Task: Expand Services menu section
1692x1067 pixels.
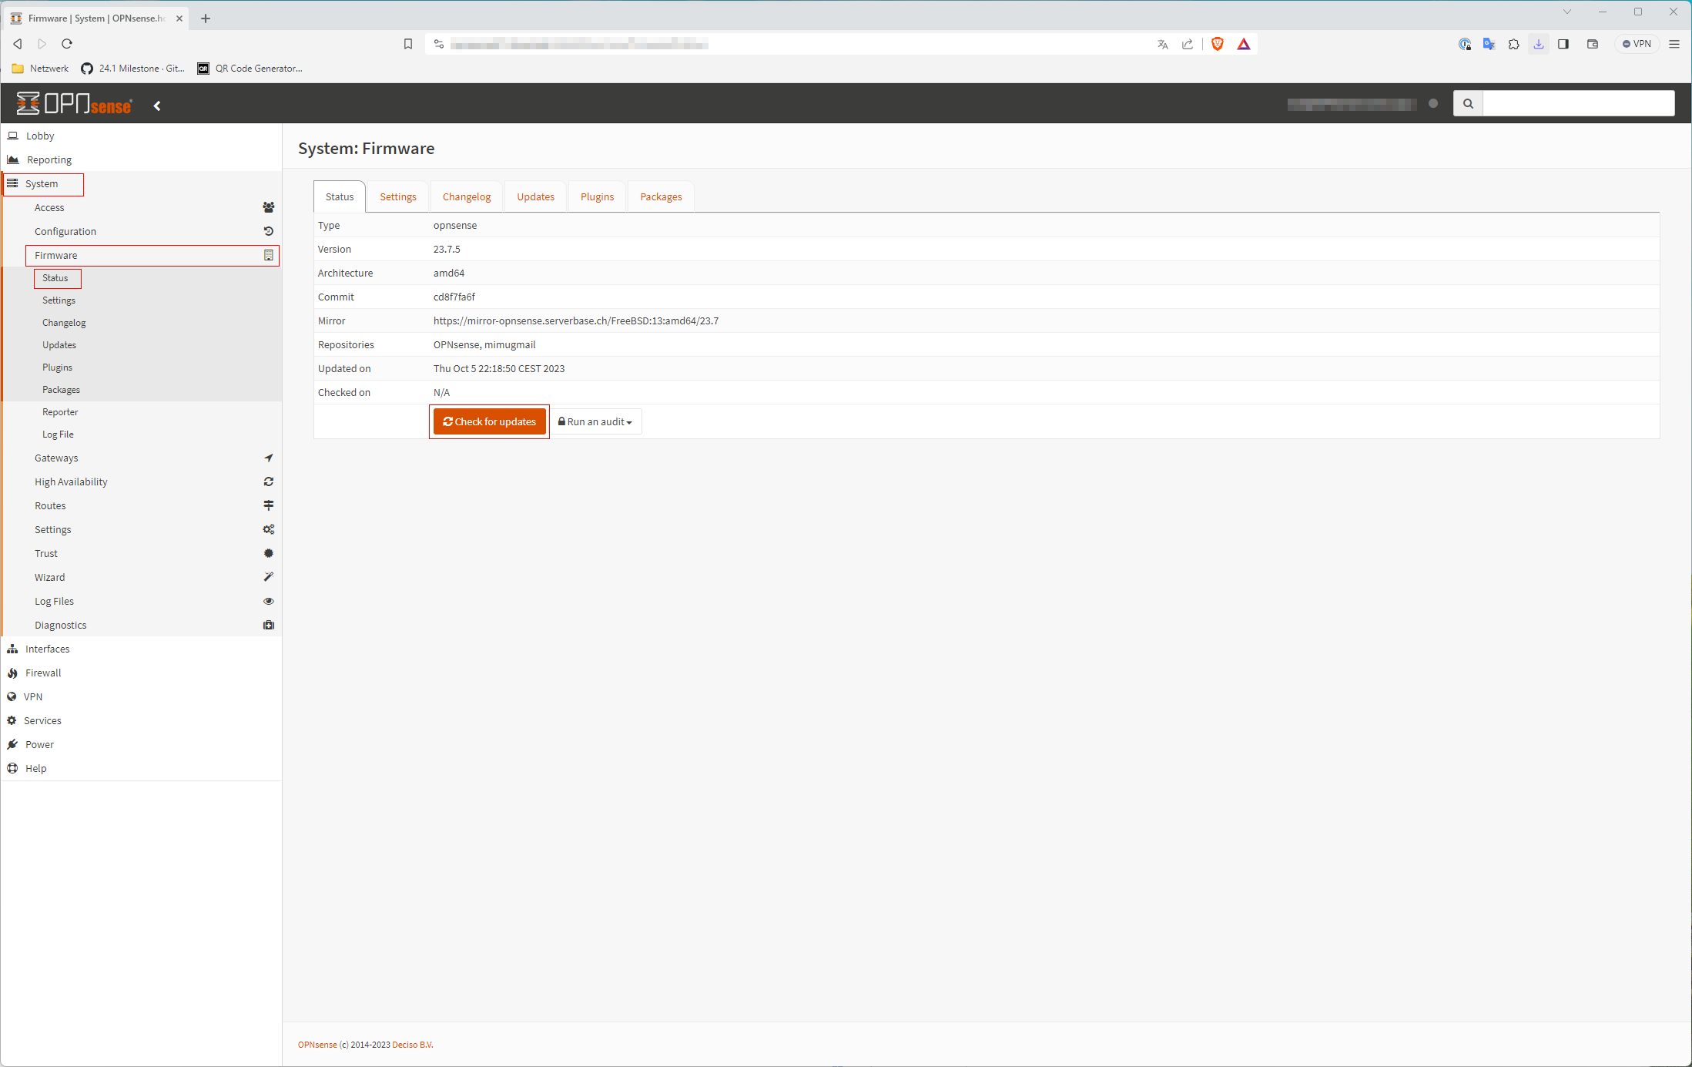Action: (141, 720)
